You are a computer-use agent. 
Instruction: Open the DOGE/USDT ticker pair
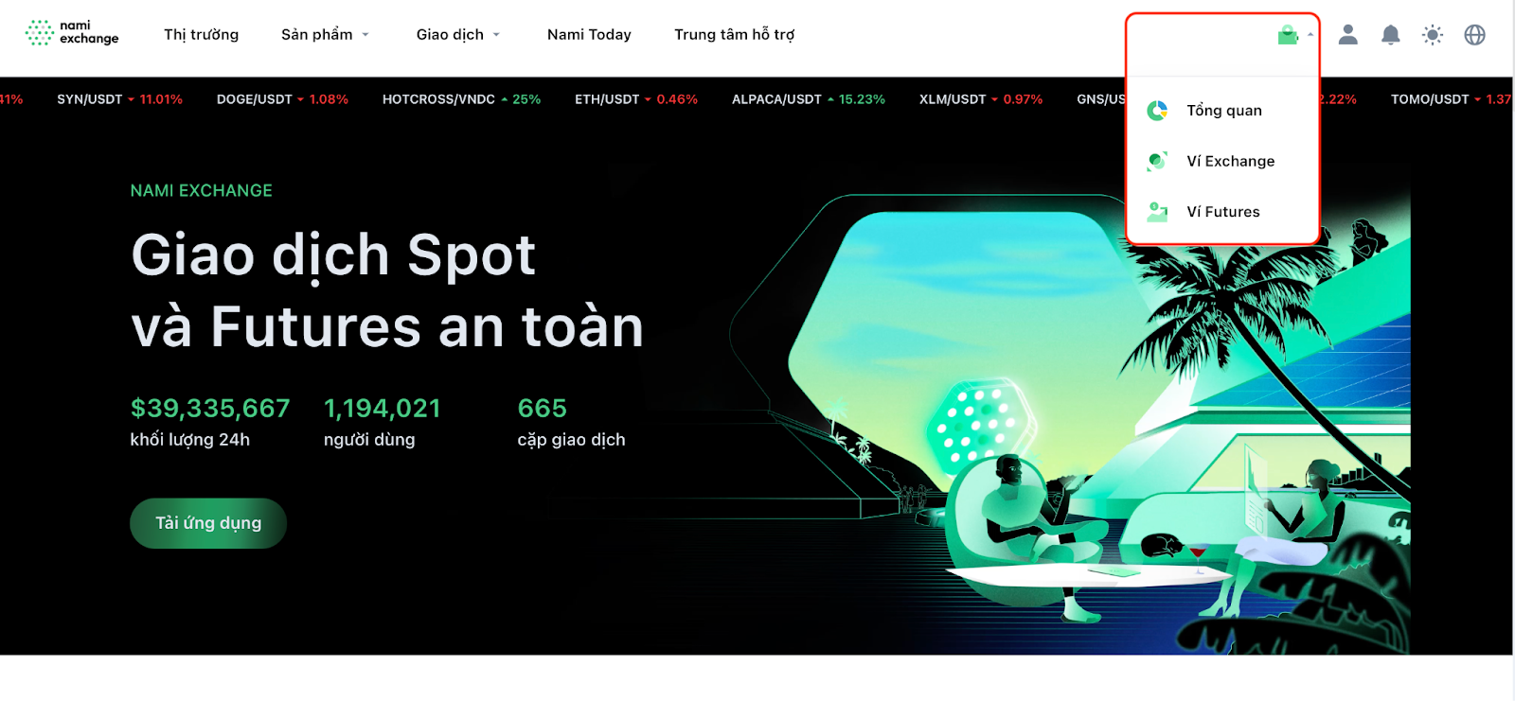pos(282,99)
